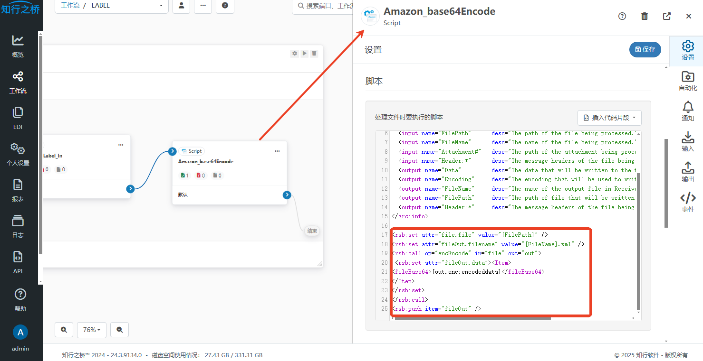This screenshot has width=703, height=361.
Task: Open the 帮助 help page
Action: 20,300
